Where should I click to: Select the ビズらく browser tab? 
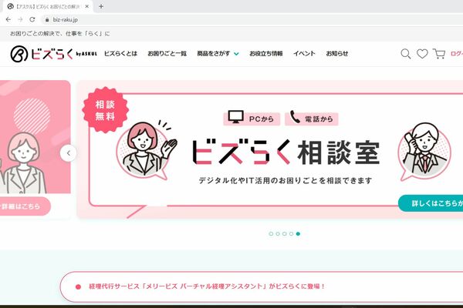point(47,6)
